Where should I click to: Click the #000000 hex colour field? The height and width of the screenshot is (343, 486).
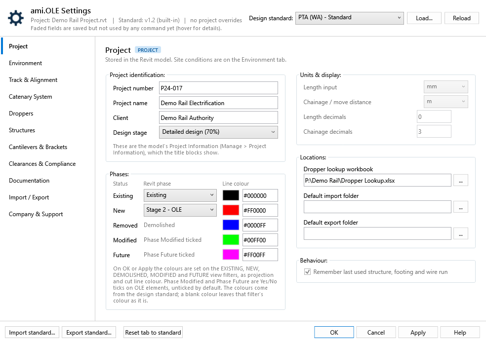coord(260,195)
